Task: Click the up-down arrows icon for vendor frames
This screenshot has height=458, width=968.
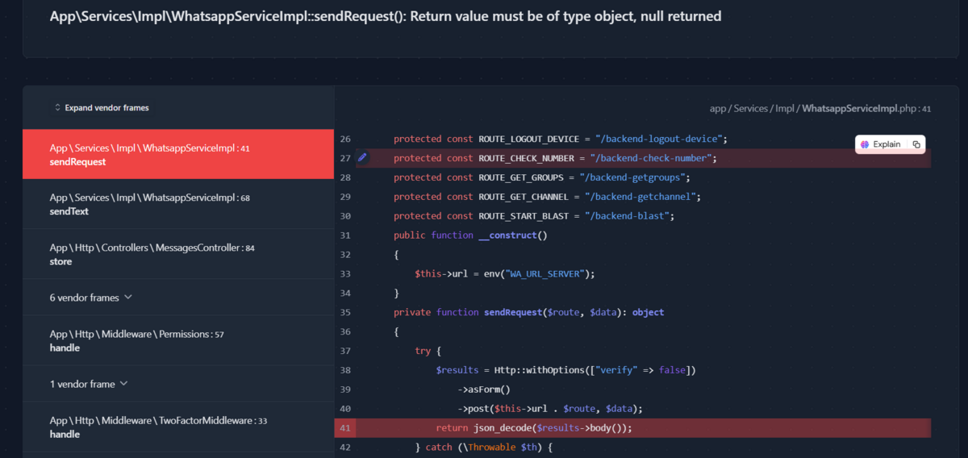Action: pos(57,108)
